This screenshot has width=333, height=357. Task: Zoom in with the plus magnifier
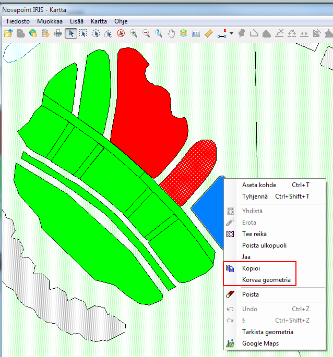[x=134, y=33]
